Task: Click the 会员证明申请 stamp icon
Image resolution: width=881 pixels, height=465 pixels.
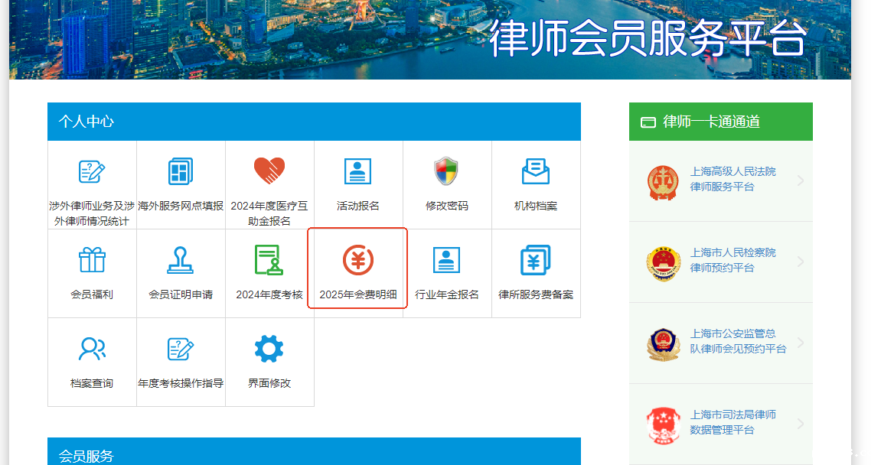Action: (x=181, y=261)
